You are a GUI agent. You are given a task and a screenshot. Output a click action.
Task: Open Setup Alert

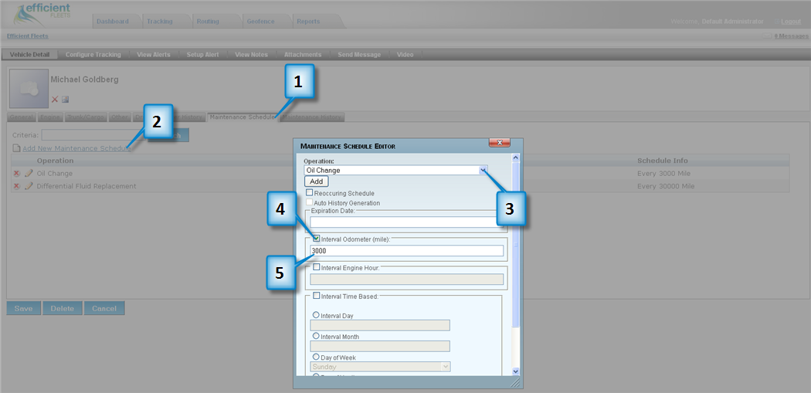(202, 54)
